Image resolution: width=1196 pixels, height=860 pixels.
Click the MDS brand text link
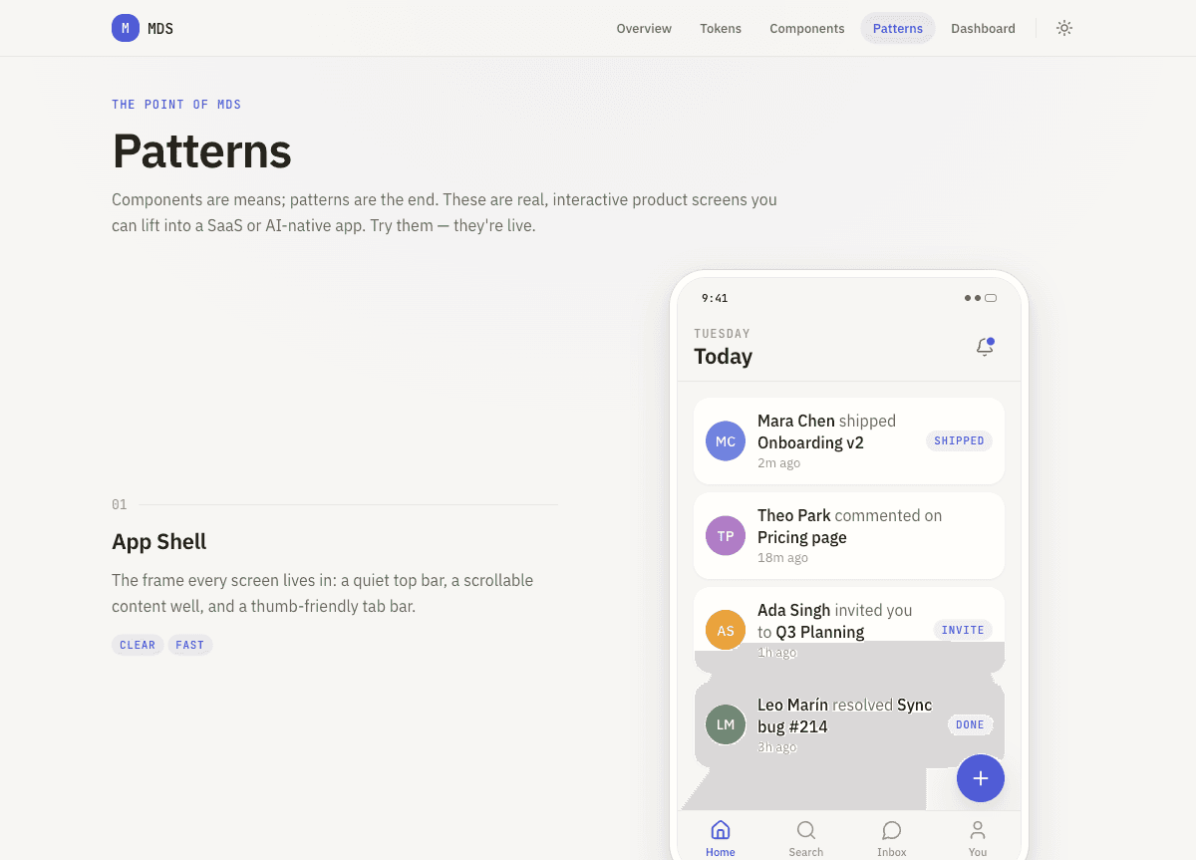tap(160, 28)
